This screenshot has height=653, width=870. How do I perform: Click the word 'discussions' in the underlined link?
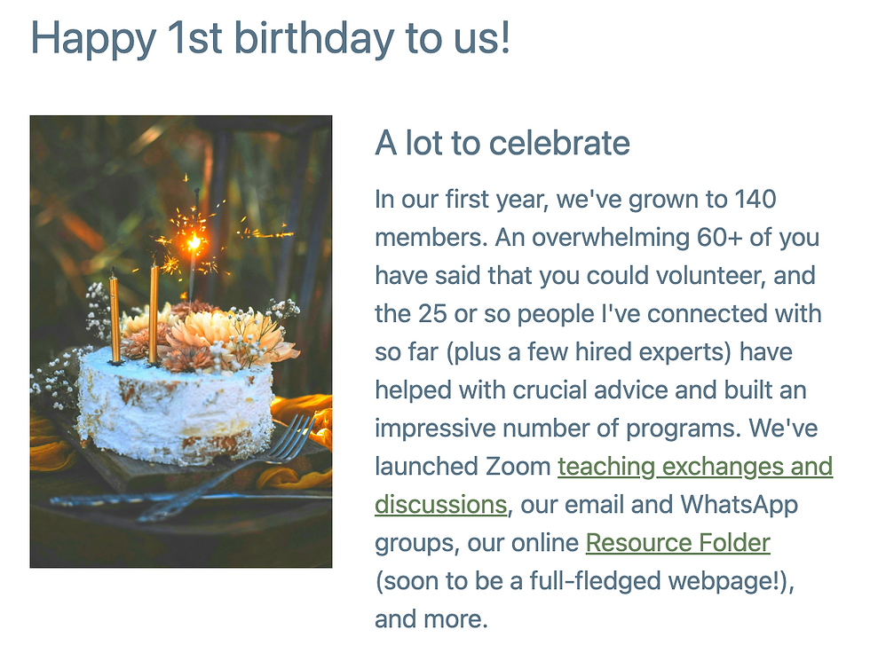[441, 505]
